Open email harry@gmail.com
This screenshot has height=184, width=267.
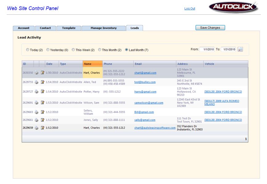[x=145, y=92]
